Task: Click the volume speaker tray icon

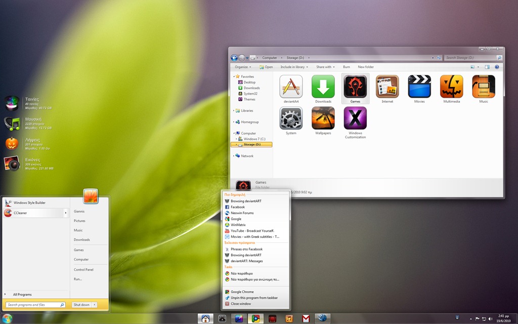Action: pyautogui.click(x=490, y=319)
